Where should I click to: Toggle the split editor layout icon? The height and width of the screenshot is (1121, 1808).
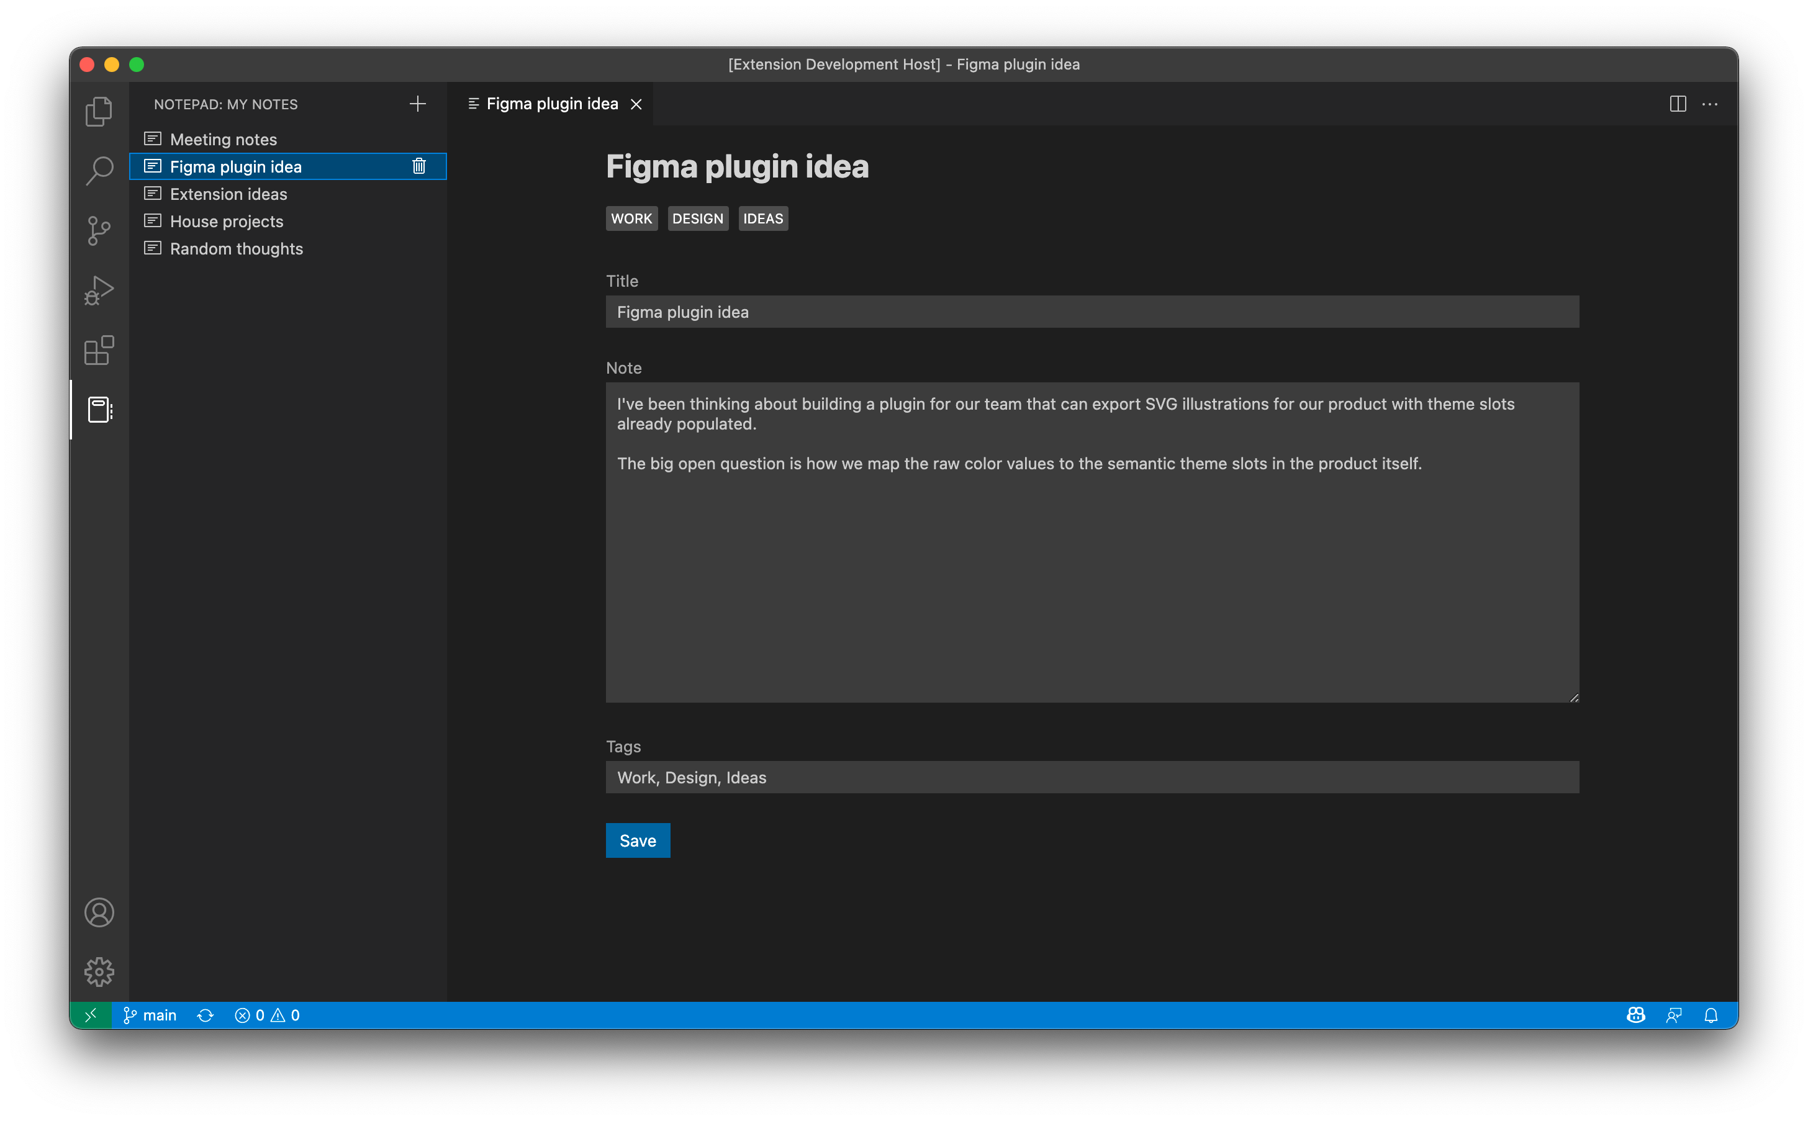pyautogui.click(x=1678, y=103)
